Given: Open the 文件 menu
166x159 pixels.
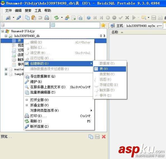Looking at the screenshot, I should 8,11.
